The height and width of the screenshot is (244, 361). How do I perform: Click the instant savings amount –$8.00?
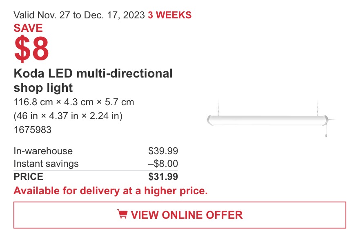coord(163,164)
